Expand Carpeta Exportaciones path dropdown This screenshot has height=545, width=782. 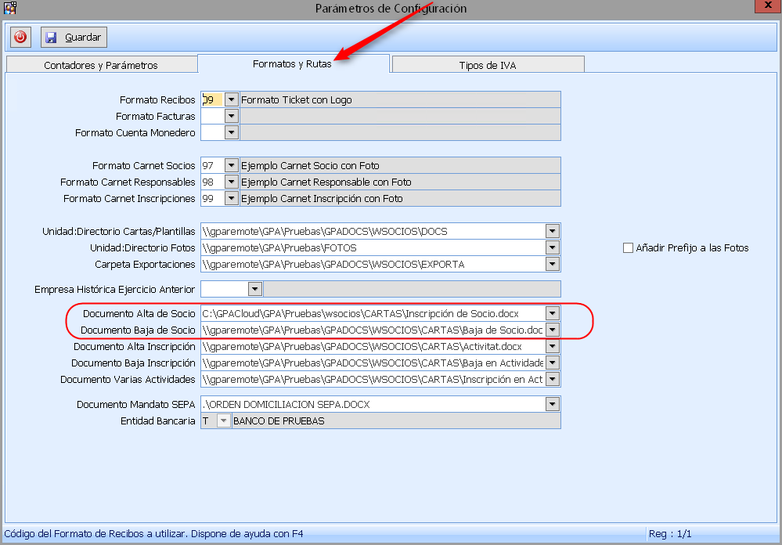553,265
